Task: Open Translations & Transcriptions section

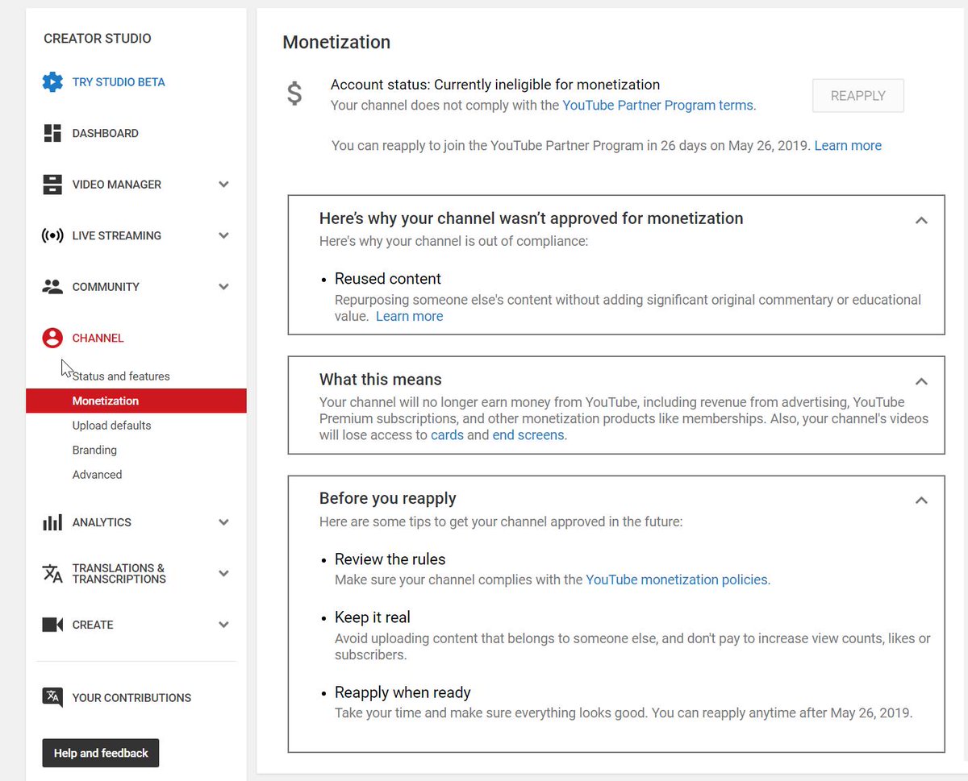Action: [x=119, y=573]
